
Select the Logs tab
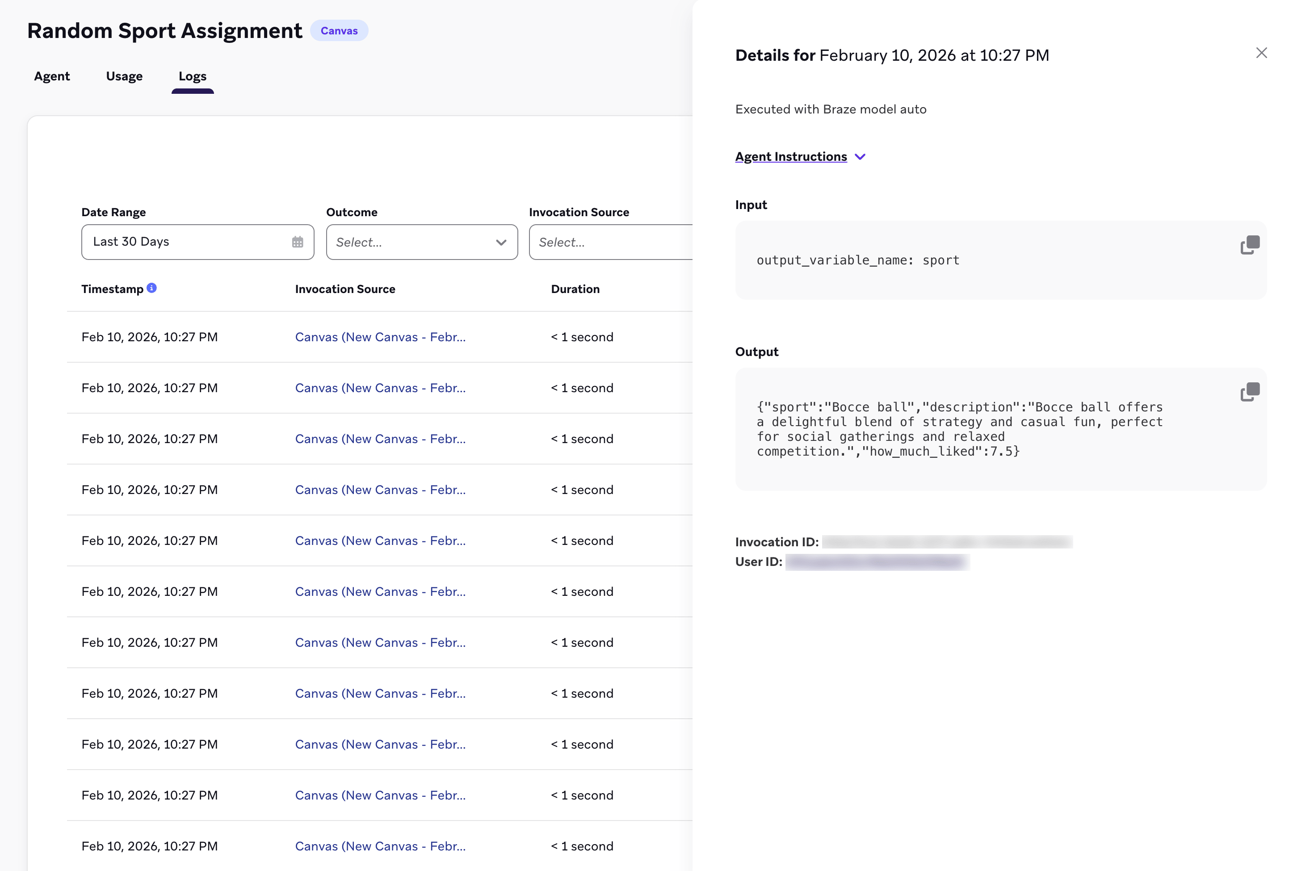[x=192, y=76]
